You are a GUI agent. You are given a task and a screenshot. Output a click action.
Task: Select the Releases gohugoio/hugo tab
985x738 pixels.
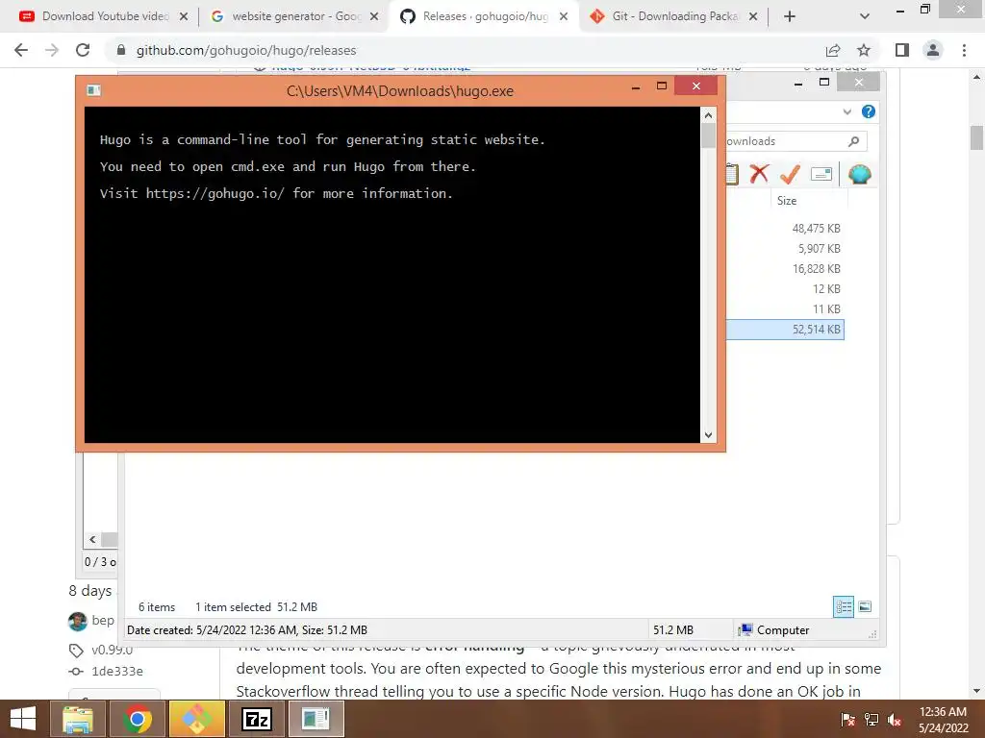click(x=484, y=16)
